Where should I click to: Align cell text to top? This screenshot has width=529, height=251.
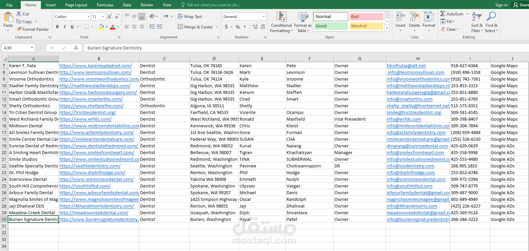pyautogui.click(x=127, y=16)
